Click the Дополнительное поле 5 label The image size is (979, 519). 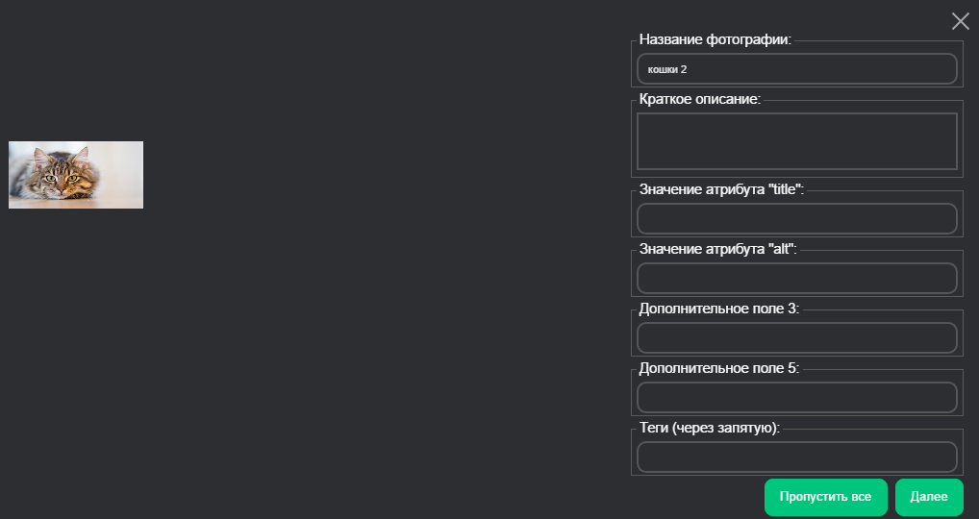[718, 368]
